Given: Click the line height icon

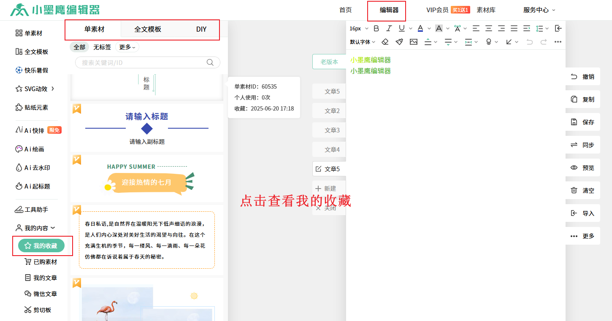Looking at the screenshot, I should 539,28.
